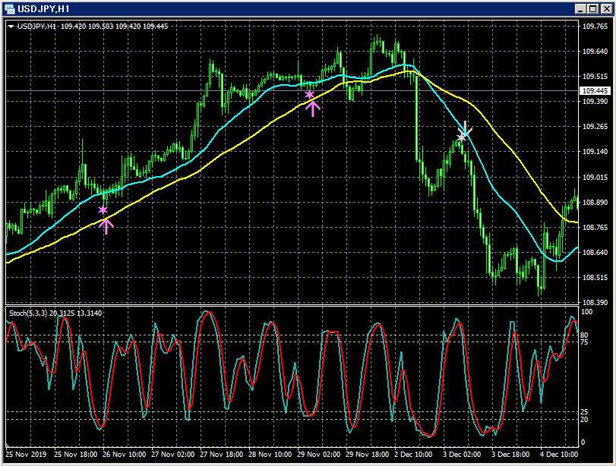Expand the chart symbol dropdown triangle
616x466 pixels.
tap(11, 27)
